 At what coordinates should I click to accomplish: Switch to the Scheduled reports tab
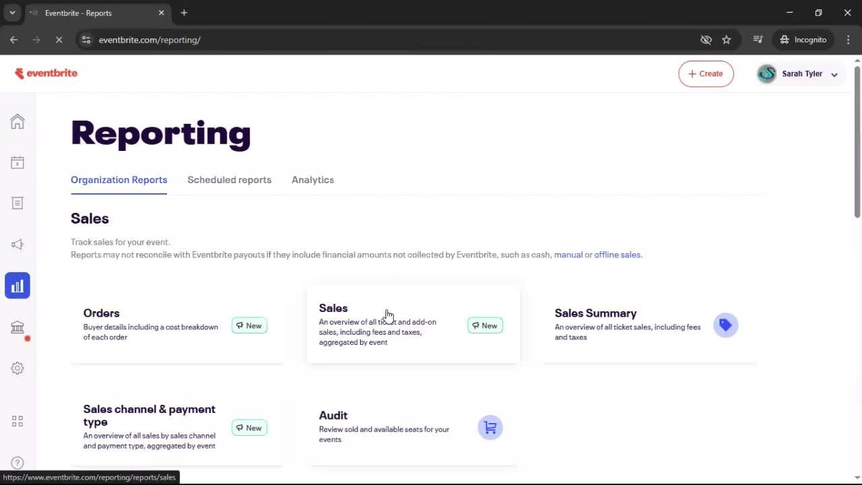click(x=229, y=180)
